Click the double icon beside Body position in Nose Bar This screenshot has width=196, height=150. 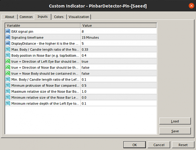click(x=8, y=55)
